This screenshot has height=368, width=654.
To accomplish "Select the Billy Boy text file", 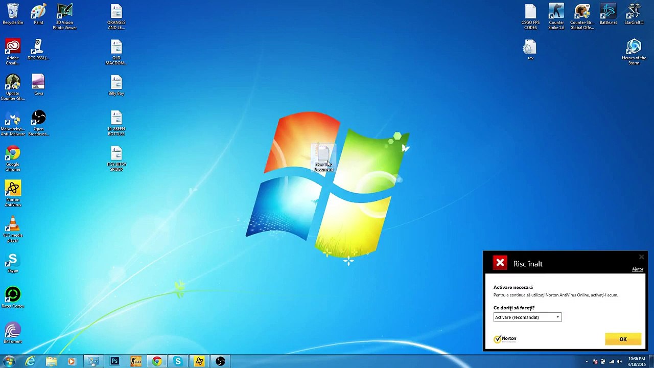I will (116, 85).
